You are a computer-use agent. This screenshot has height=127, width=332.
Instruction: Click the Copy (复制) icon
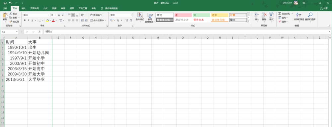11,18
